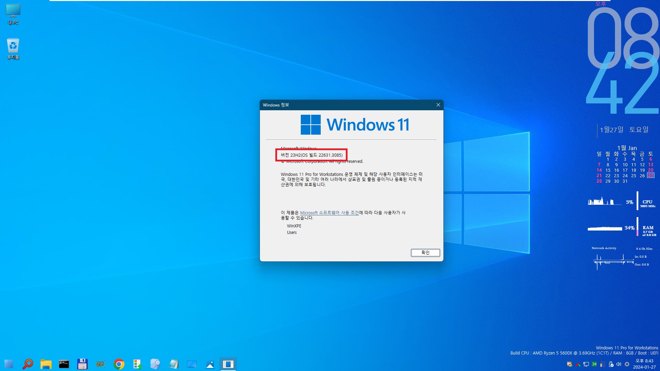Click the gray X circle tray icon

tap(627, 364)
